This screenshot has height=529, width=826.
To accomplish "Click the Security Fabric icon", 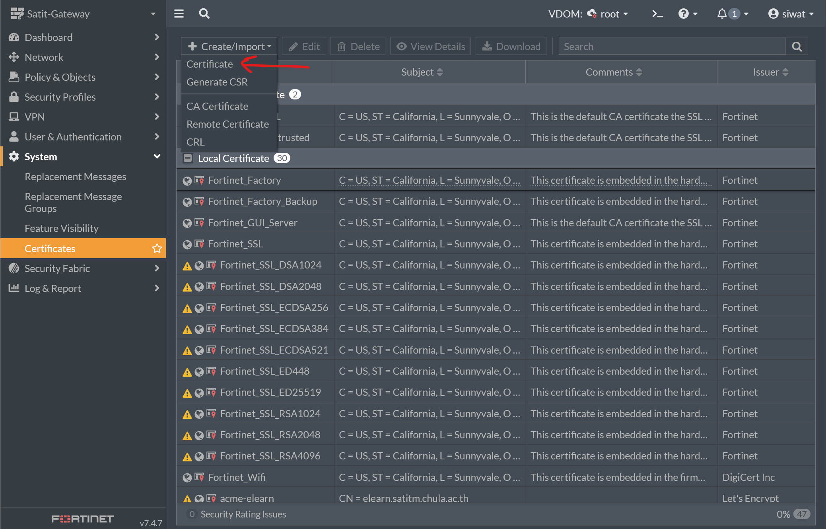I will pyautogui.click(x=14, y=268).
